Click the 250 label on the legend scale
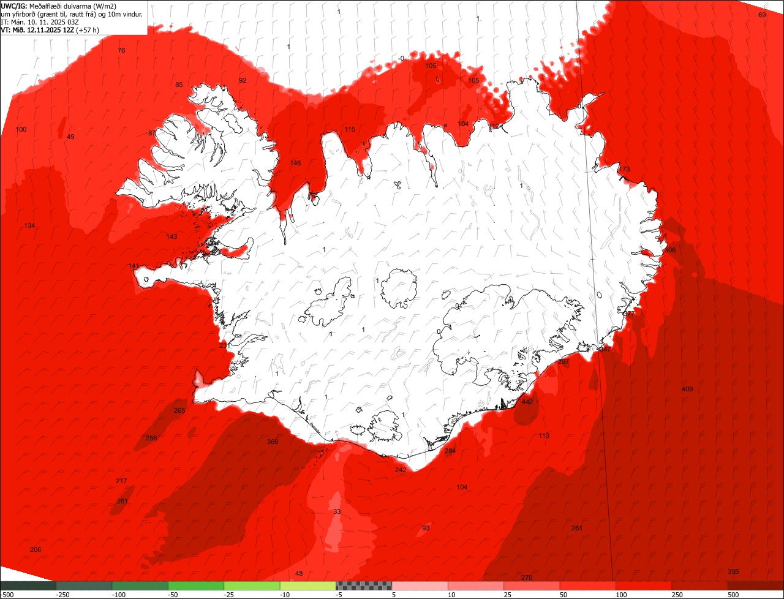784x599 pixels. (677, 595)
